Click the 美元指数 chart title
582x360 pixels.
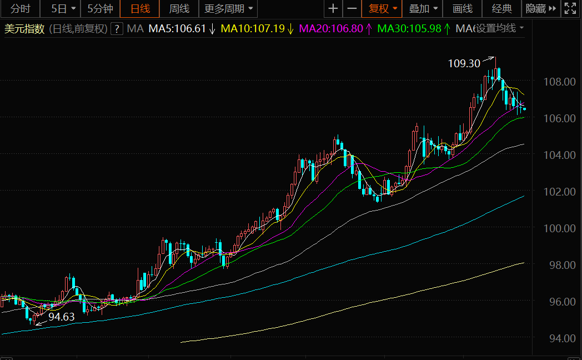[24, 29]
